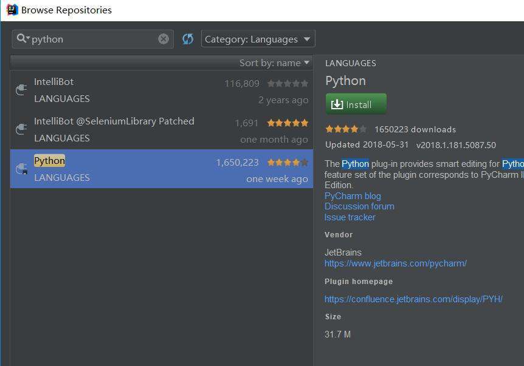Click the 1650223 downloads text
524x366 pixels.
click(x=415, y=129)
